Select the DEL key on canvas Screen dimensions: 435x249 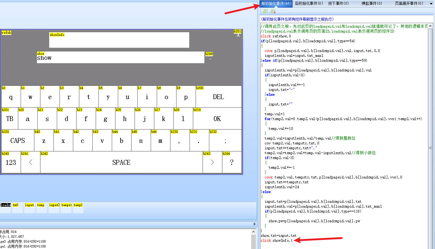[218, 97]
